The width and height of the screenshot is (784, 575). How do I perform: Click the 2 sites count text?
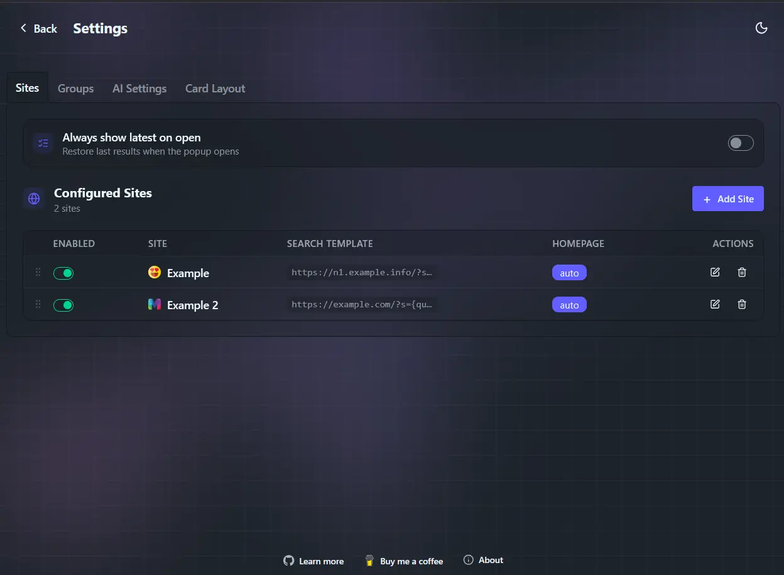tap(67, 209)
